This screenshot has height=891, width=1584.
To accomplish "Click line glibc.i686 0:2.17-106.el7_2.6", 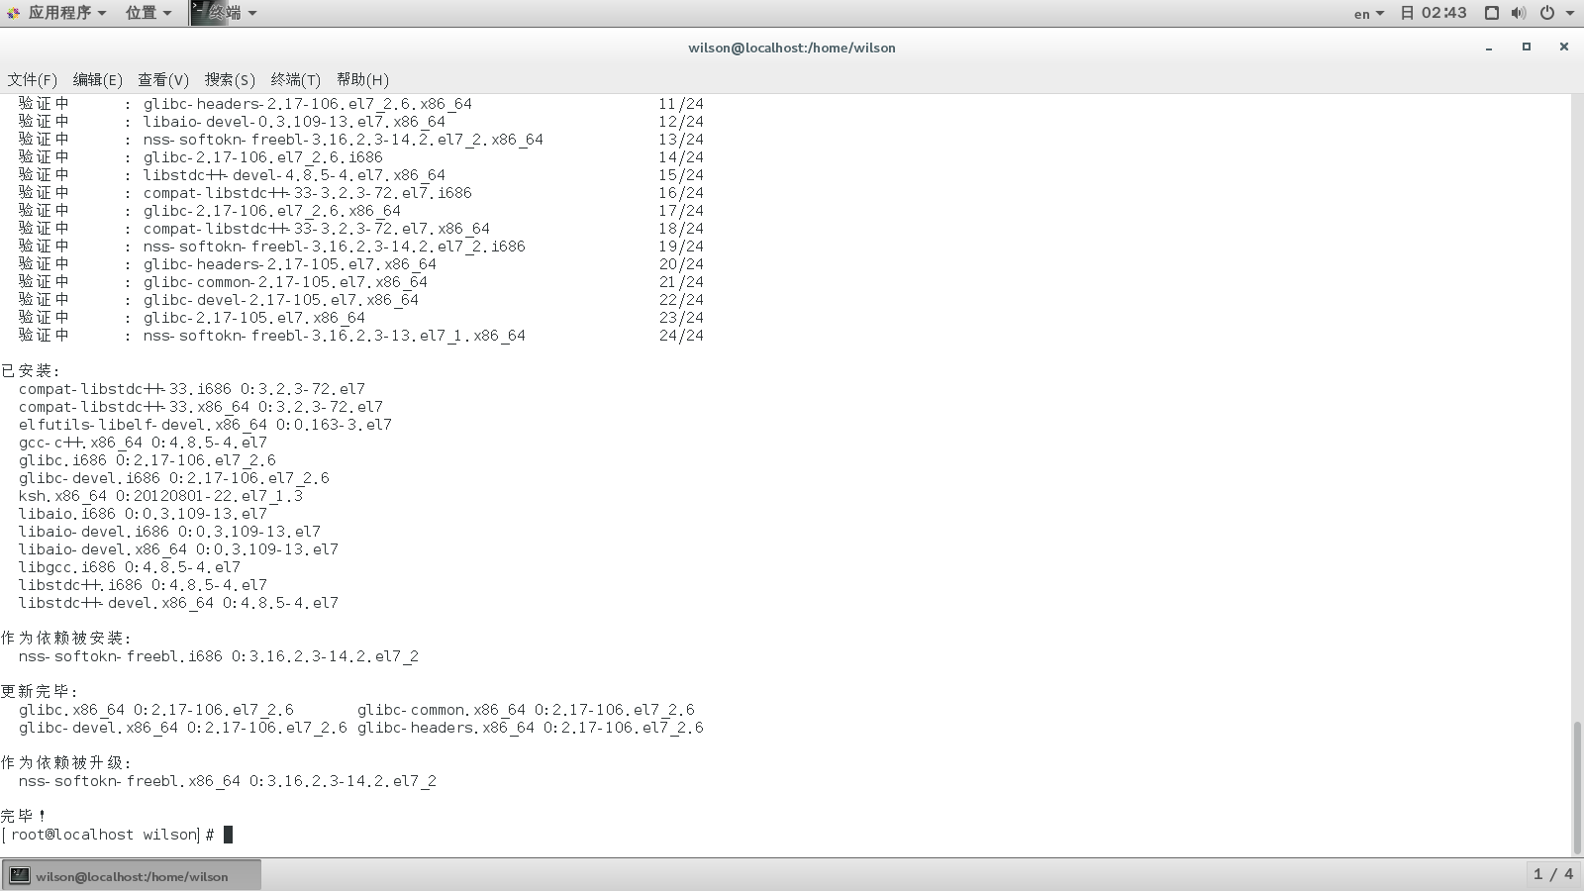I will point(148,460).
